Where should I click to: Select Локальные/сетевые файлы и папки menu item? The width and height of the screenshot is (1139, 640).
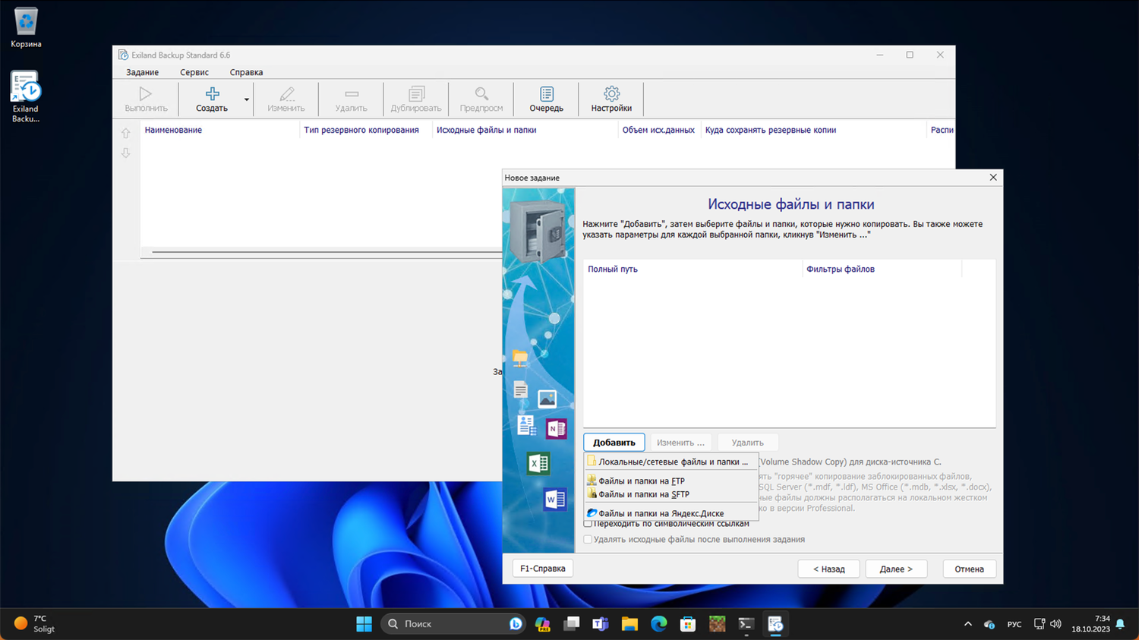pyautogui.click(x=672, y=462)
